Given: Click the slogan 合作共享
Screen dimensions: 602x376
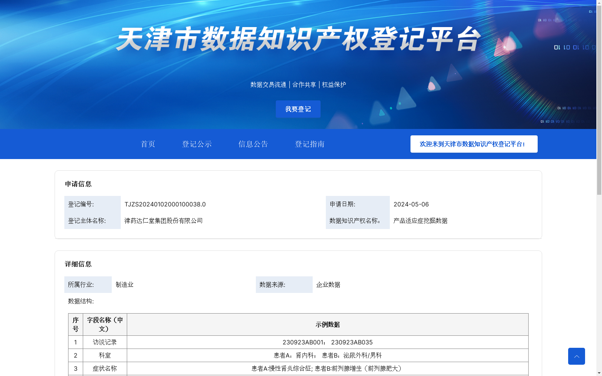Looking at the screenshot, I should coord(304,85).
